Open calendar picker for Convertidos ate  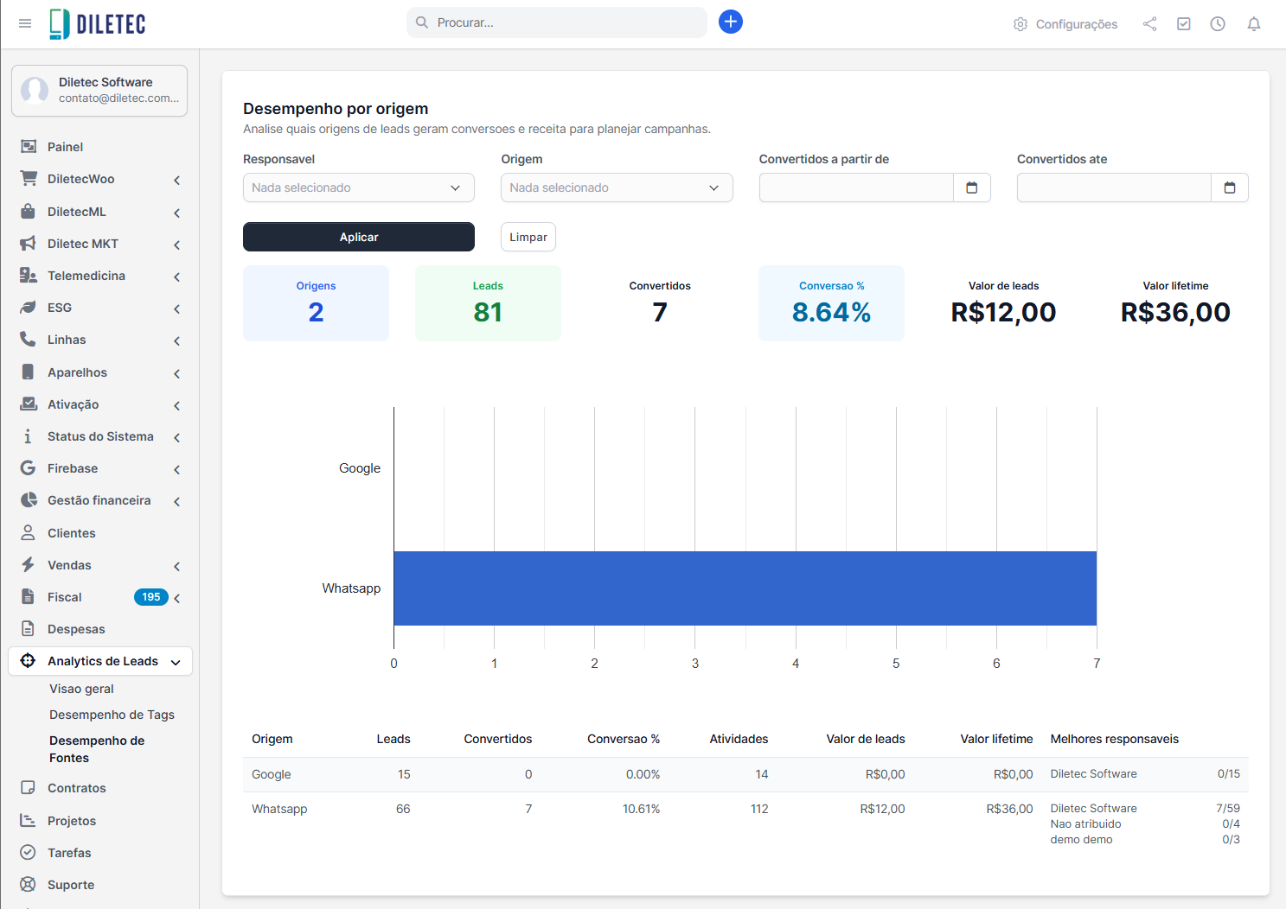point(1229,188)
